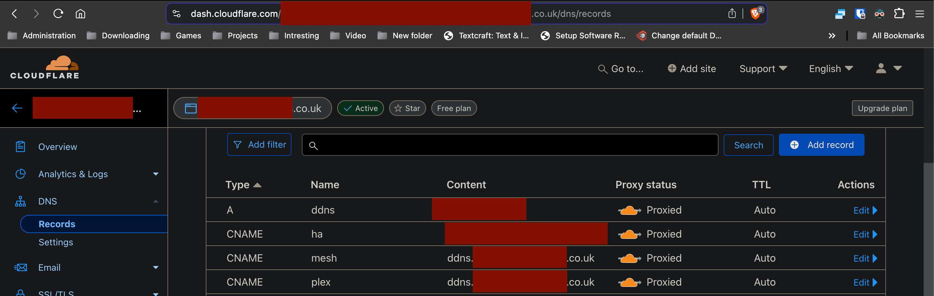Open the browser home page icon
The height and width of the screenshot is (296, 934).
point(80,14)
